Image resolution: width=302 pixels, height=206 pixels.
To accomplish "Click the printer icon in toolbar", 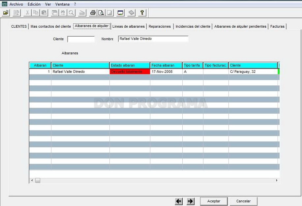I will point(93,13).
